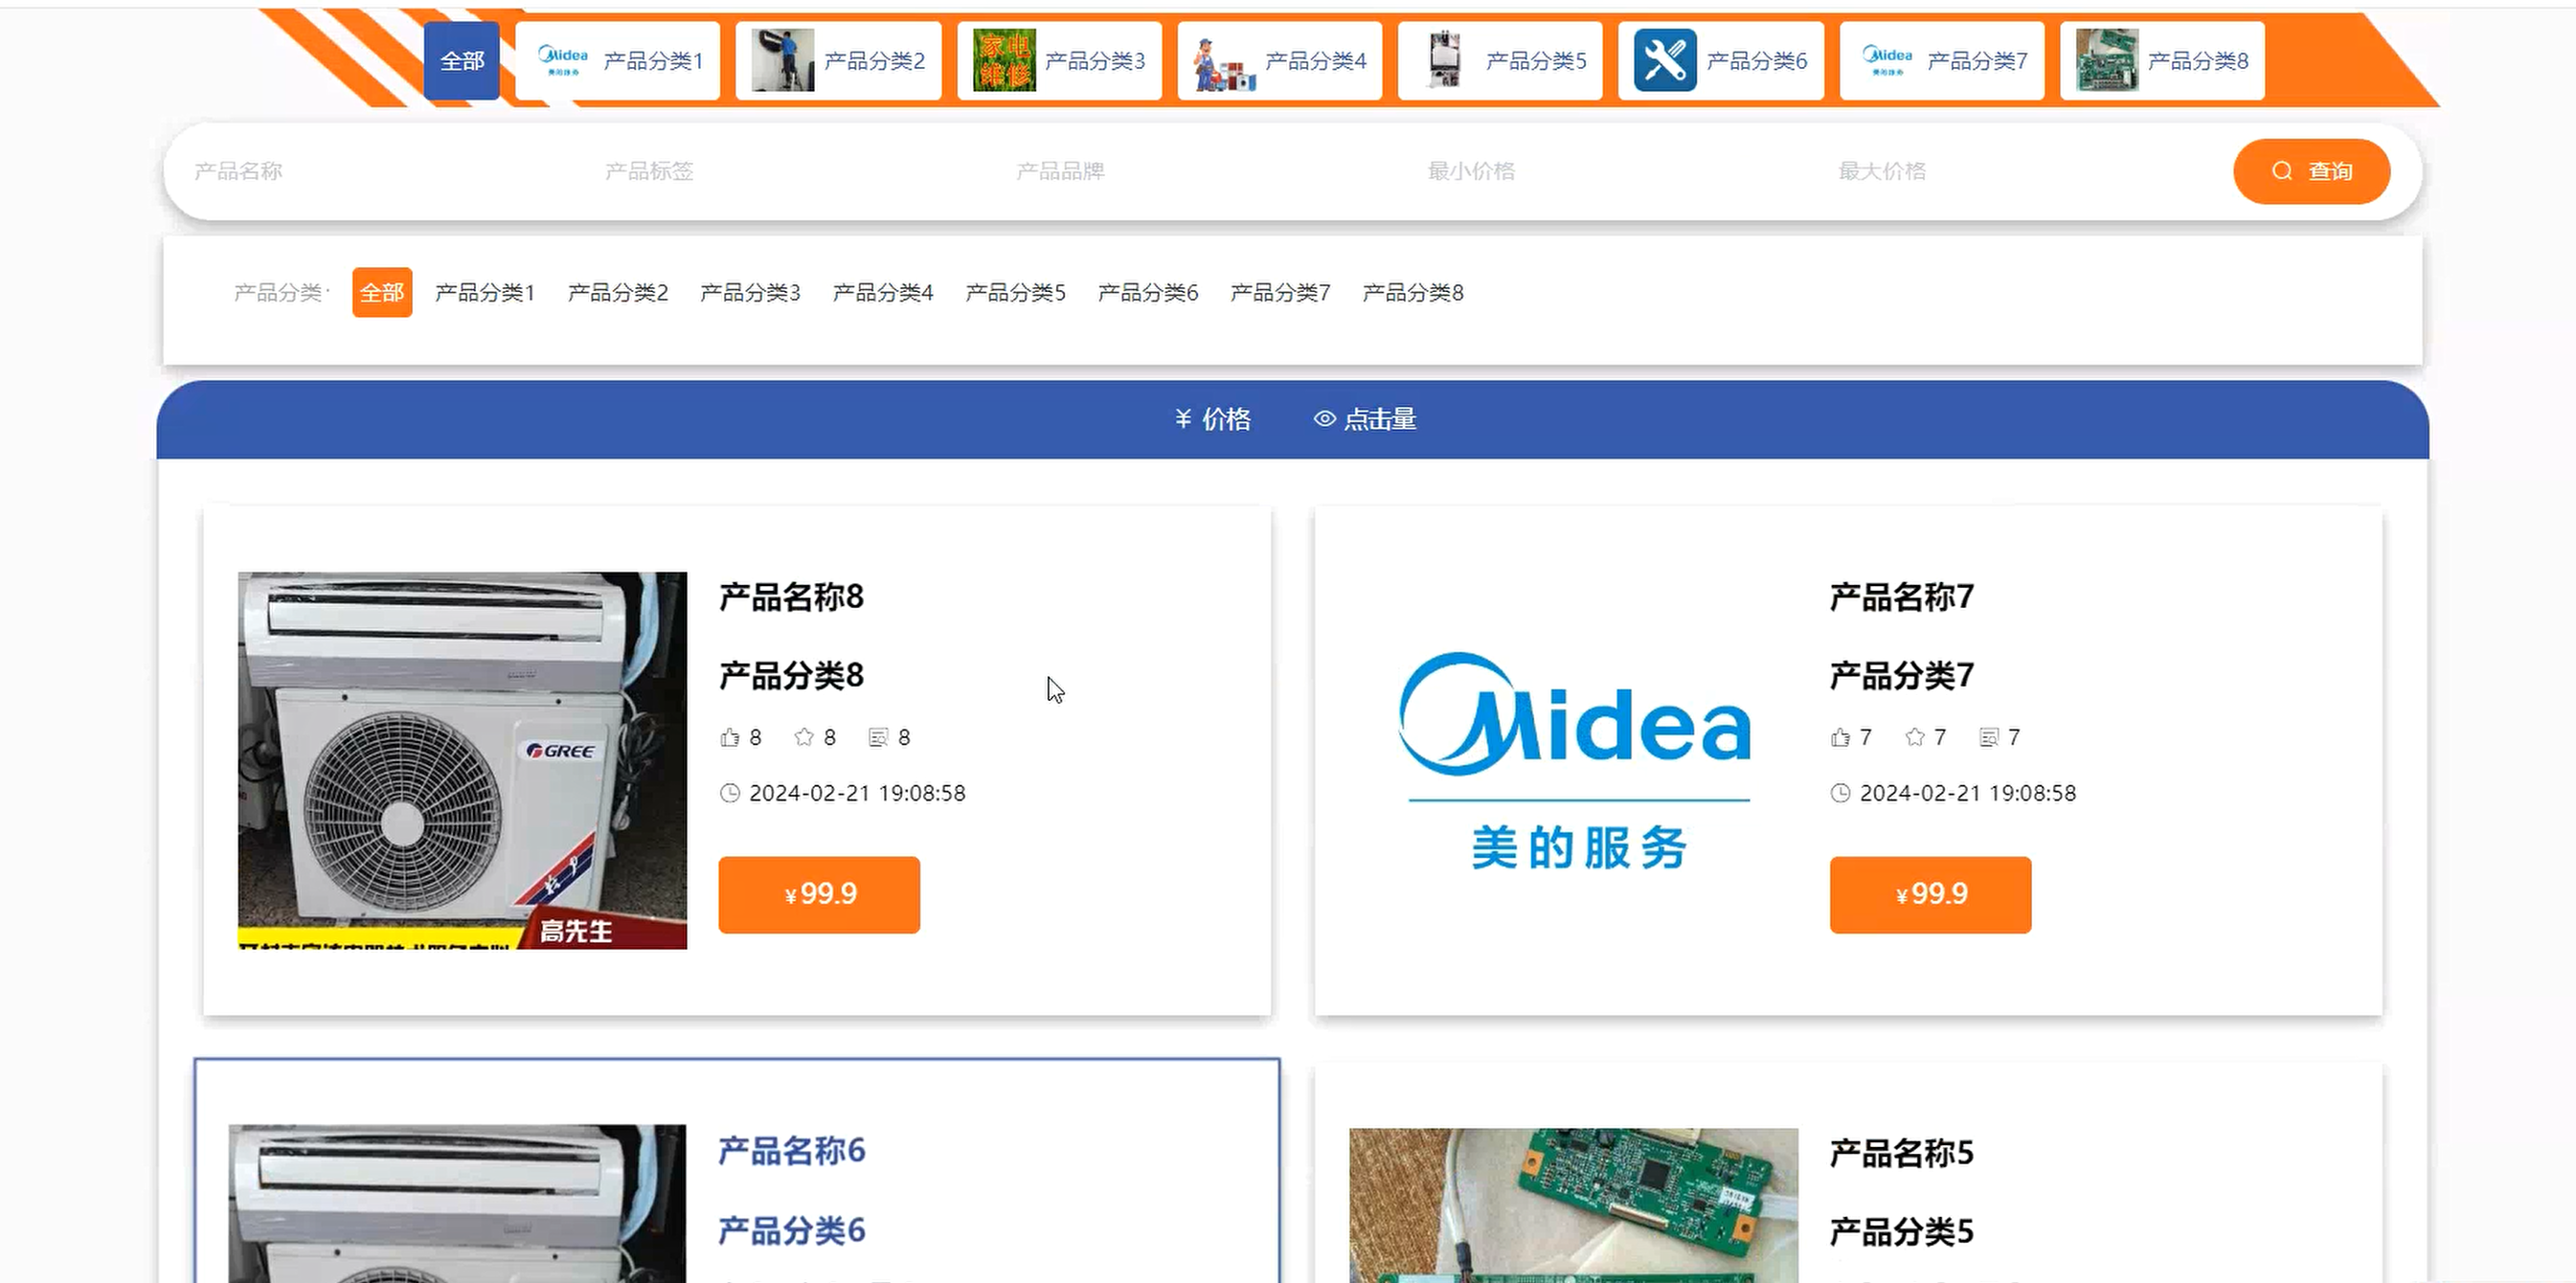Screen dimensions: 2576x1283
Task: Click 产品分类5 label in fourth card
Action: pyautogui.click(x=1901, y=1231)
